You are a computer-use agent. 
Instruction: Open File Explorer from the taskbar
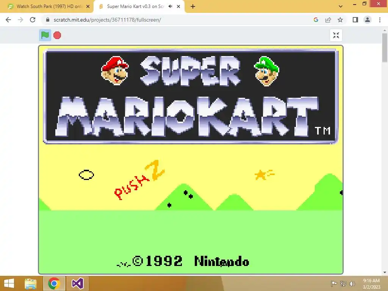[31, 283]
